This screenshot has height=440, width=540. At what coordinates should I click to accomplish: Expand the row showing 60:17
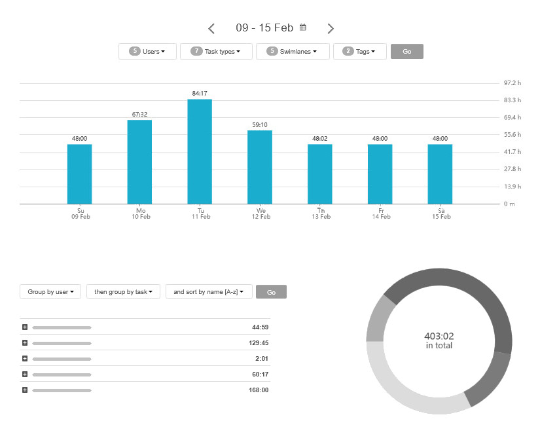pos(25,374)
